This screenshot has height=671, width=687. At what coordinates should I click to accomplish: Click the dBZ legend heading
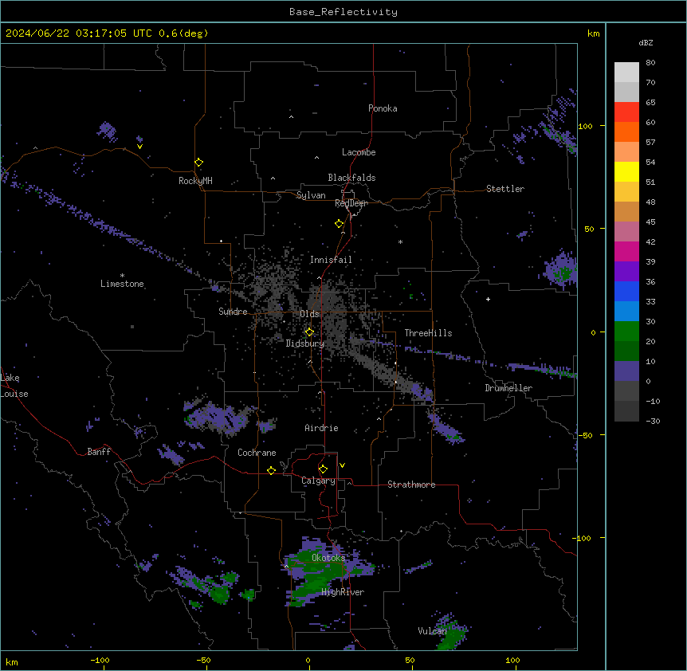click(646, 42)
